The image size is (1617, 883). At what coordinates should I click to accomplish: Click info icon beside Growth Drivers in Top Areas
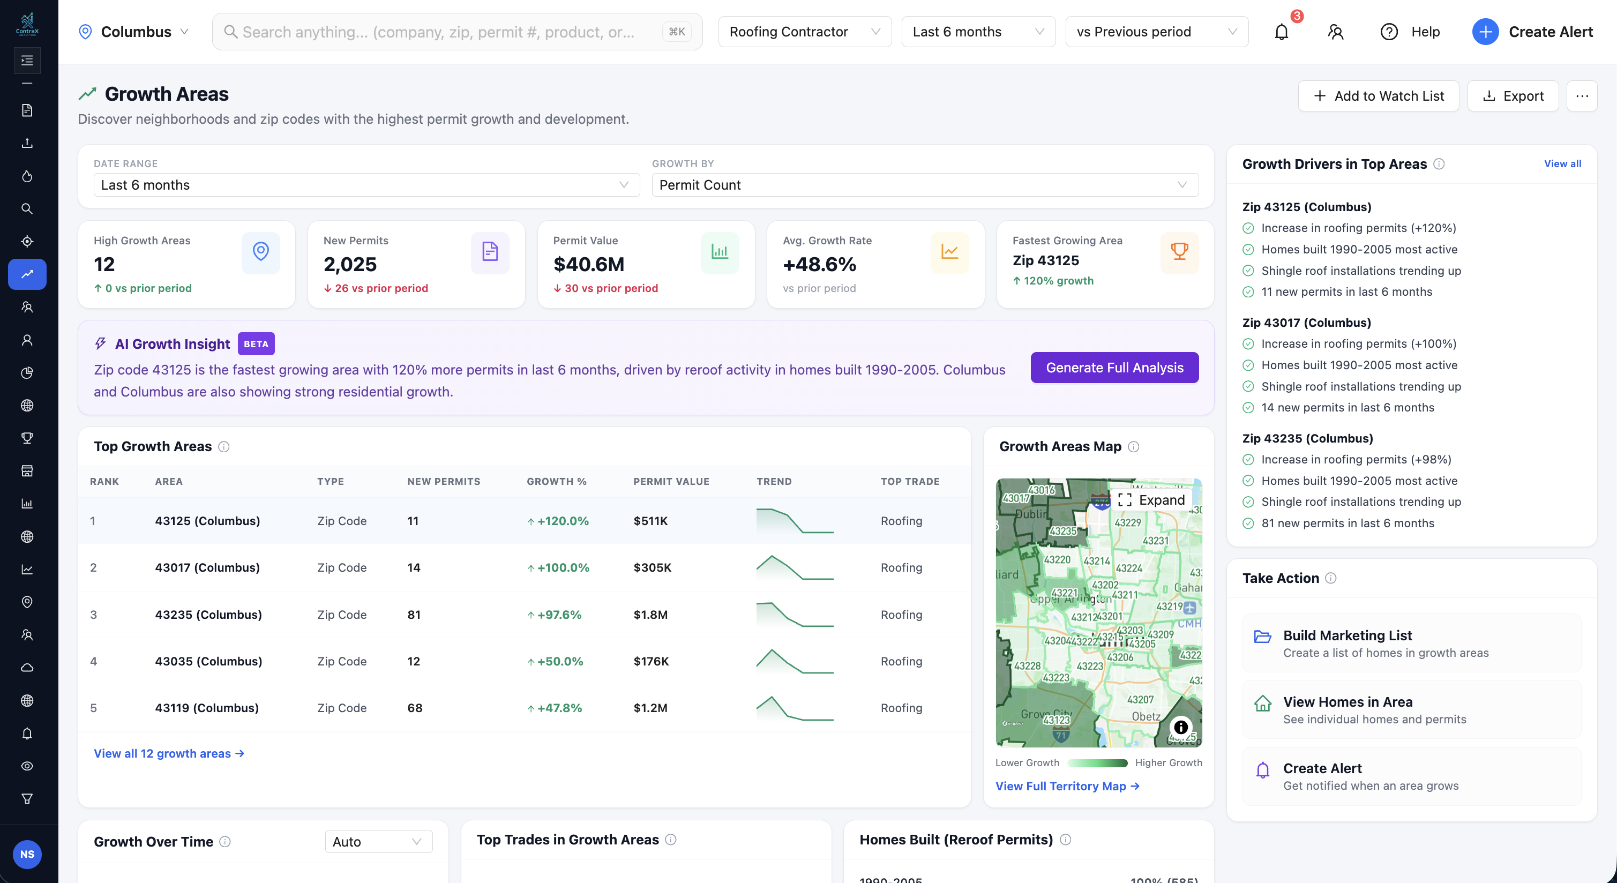coord(1439,164)
